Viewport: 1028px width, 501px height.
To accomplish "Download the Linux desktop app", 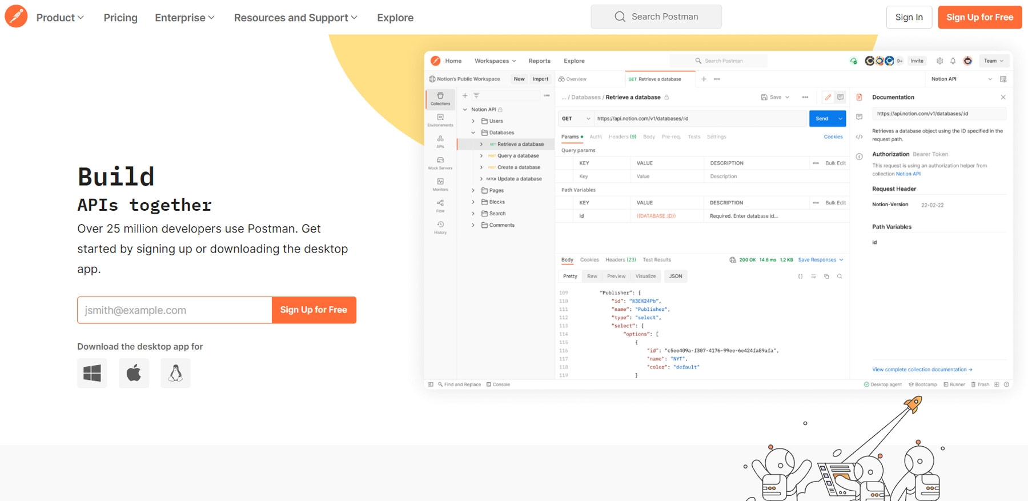I will pos(175,373).
